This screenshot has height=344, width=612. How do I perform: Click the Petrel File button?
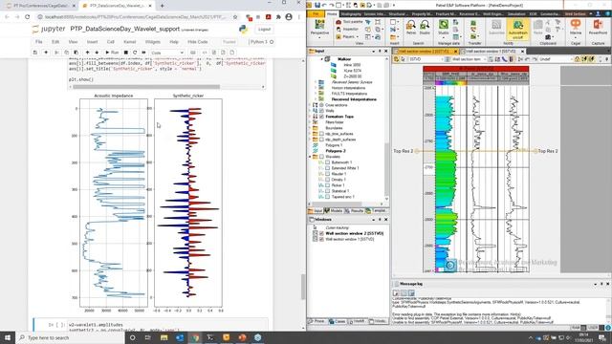coord(316,13)
